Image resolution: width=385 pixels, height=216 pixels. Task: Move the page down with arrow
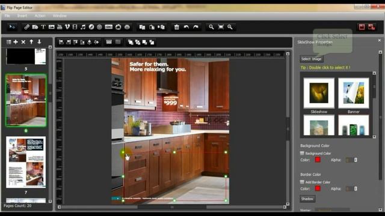coord(39,42)
